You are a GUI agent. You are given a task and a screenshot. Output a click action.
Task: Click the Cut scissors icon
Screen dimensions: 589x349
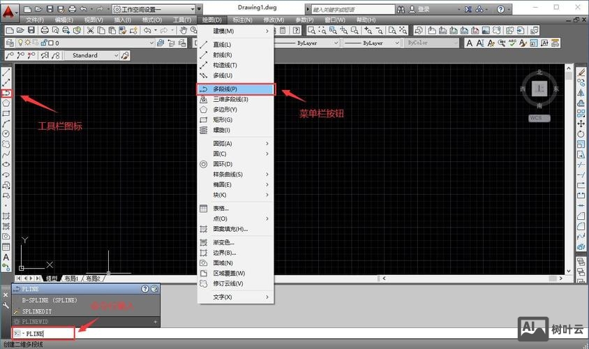[x=90, y=31]
